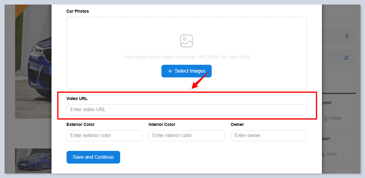Click the image placeholder icon in upload area
Image resolution: width=365 pixels, height=178 pixels.
point(186,41)
